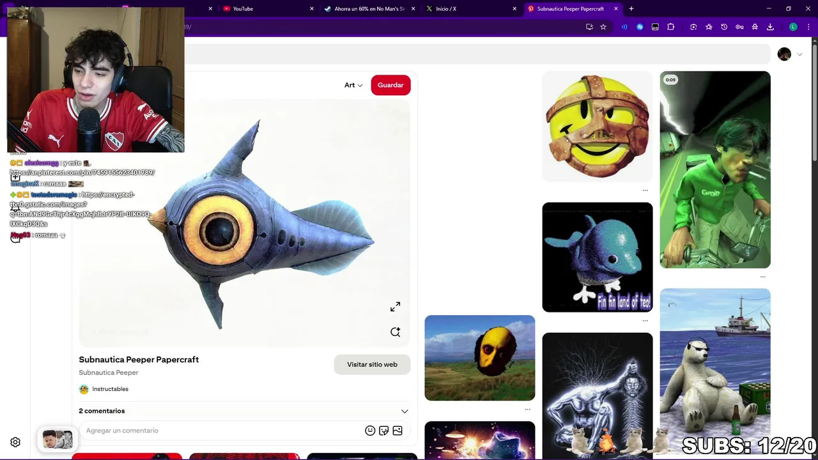This screenshot has width=818, height=460.
Task: Click the Subnautica Peeper Papercraft title
Action: 139,360
